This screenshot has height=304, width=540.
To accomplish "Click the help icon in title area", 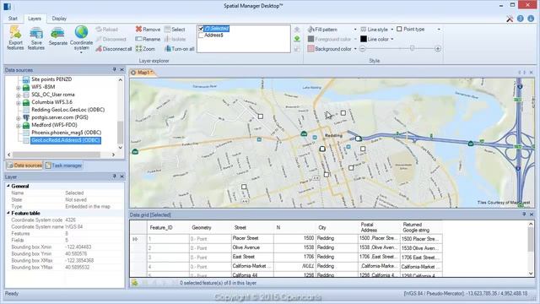I will tap(521, 19).
